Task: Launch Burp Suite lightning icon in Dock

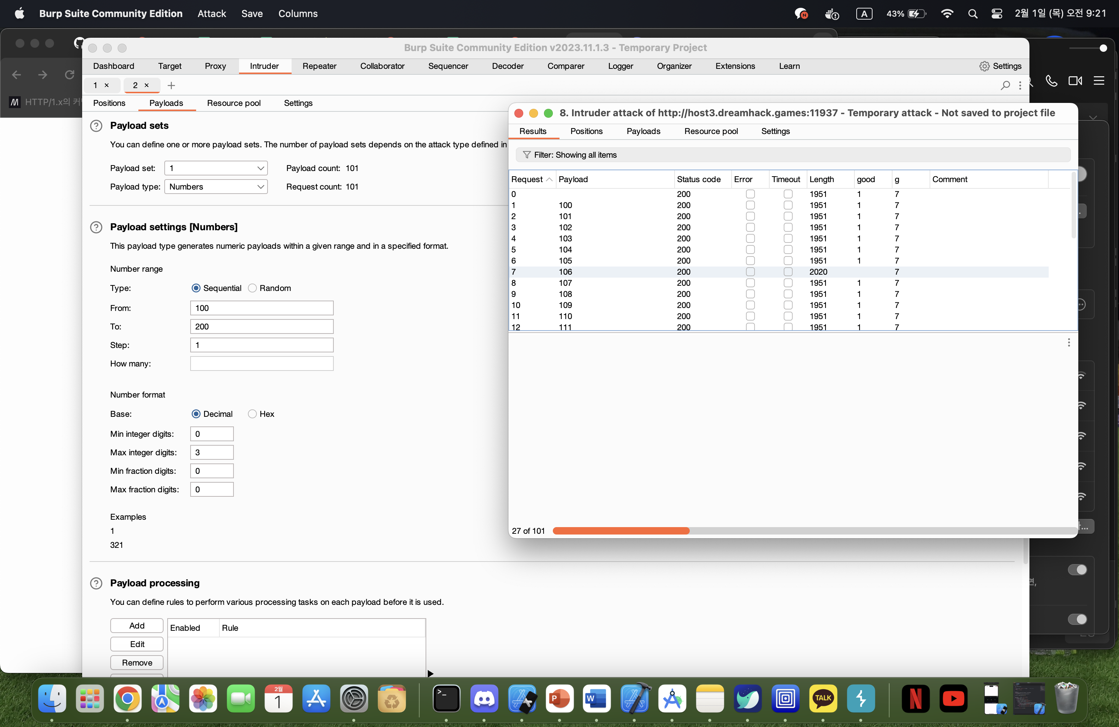Action: 860,699
